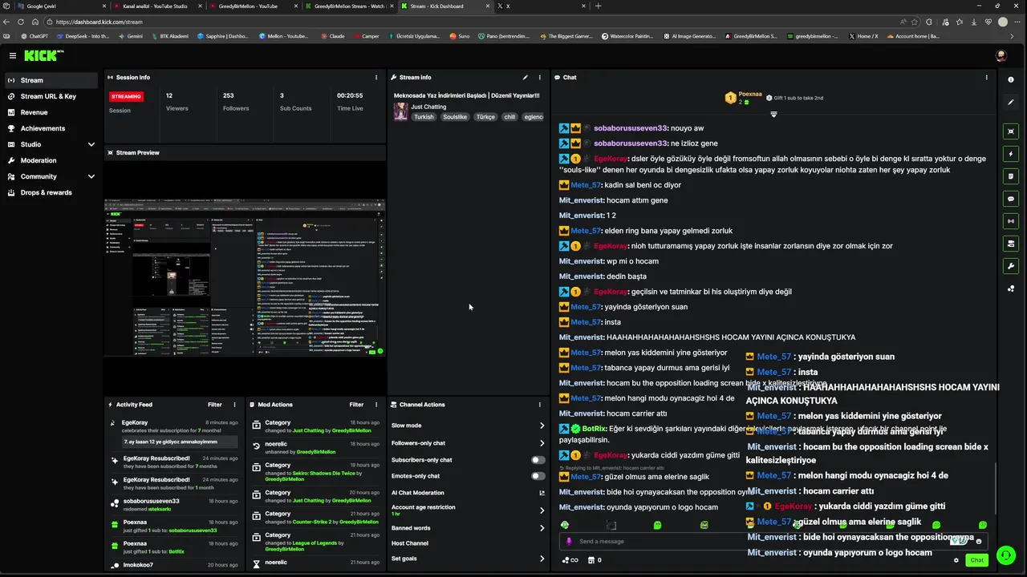Go to Stream in the sidebar
1027x577 pixels.
click(x=51, y=80)
